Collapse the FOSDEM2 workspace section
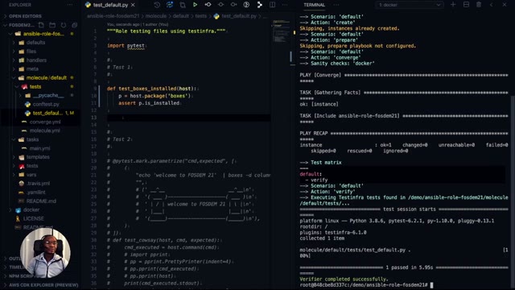 click(x=18, y=25)
